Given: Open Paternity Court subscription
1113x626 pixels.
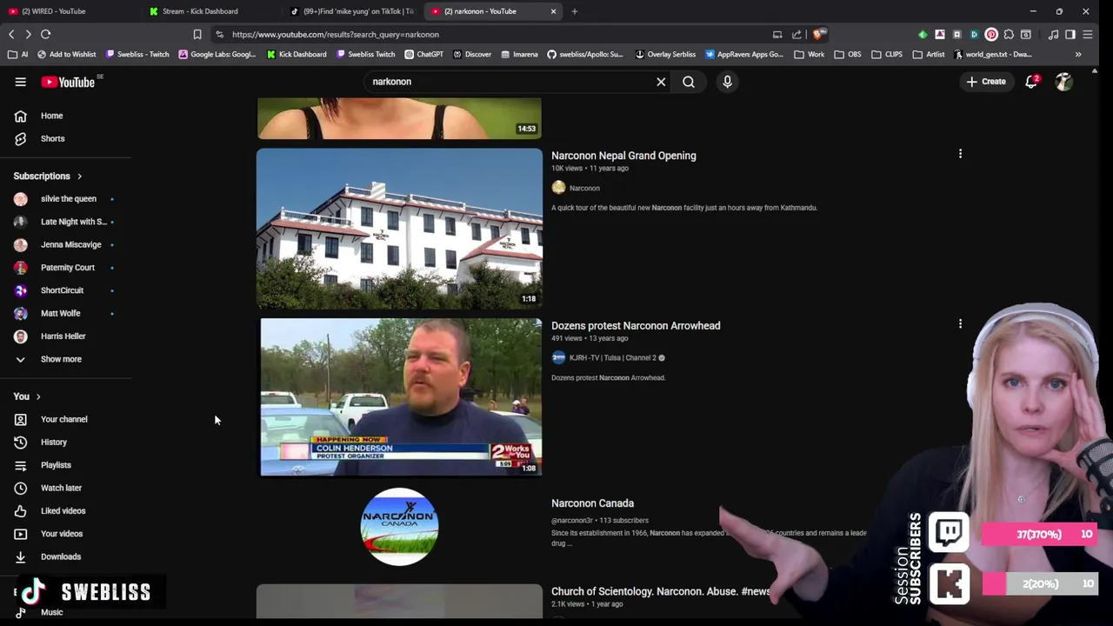Looking at the screenshot, I should tap(67, 268).
